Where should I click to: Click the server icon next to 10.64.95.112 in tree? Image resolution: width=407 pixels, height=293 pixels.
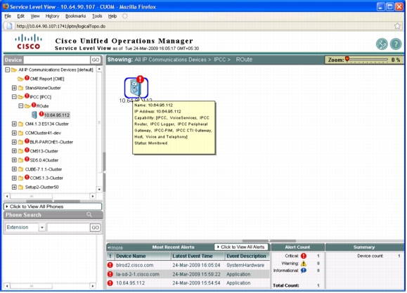[34, 115]
